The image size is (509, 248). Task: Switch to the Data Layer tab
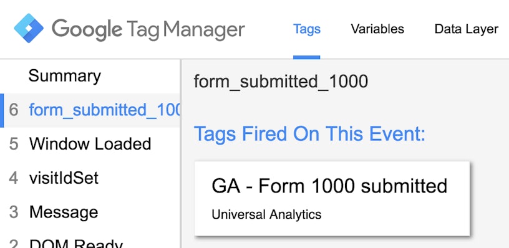466,29
